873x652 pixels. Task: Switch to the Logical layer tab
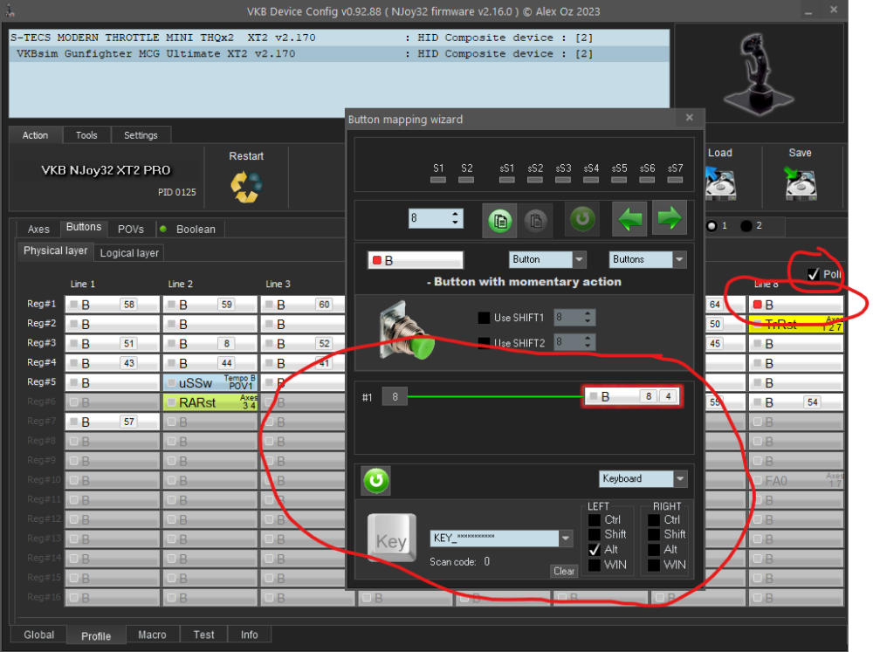pyautogui.click(x=128, y=253)
